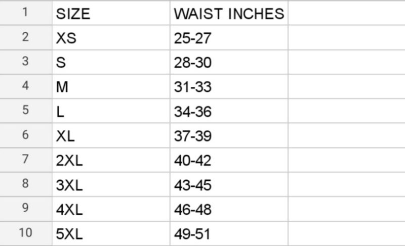
Task: Click the 34-36 waist cell
Action: click(229, 111)
